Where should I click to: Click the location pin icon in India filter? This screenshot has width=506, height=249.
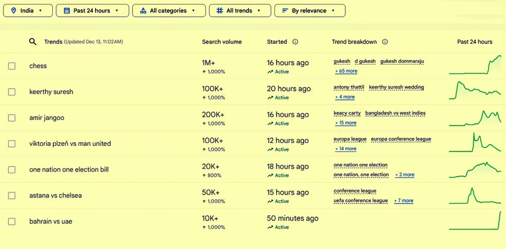pyautogui.click(x=13, y=11)
